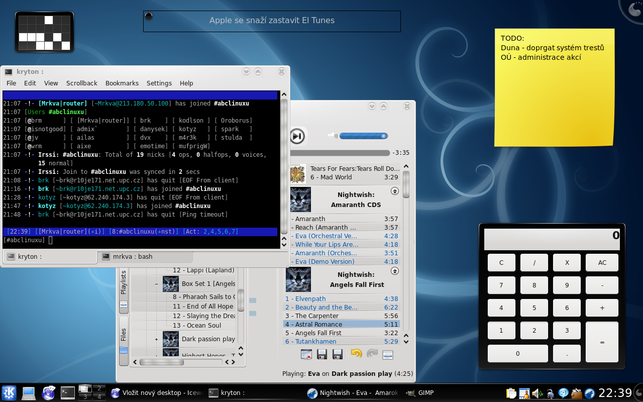
Task: Expand Dark passion play tree node
Action: pyautogui.click(x=157, y=339)
